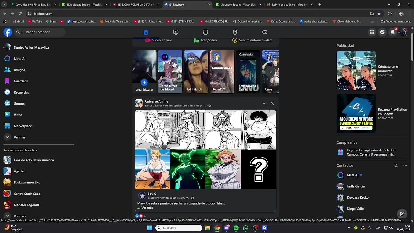
Task: Bookmark this page with the star icon
Action: click(x=379, y=14)
